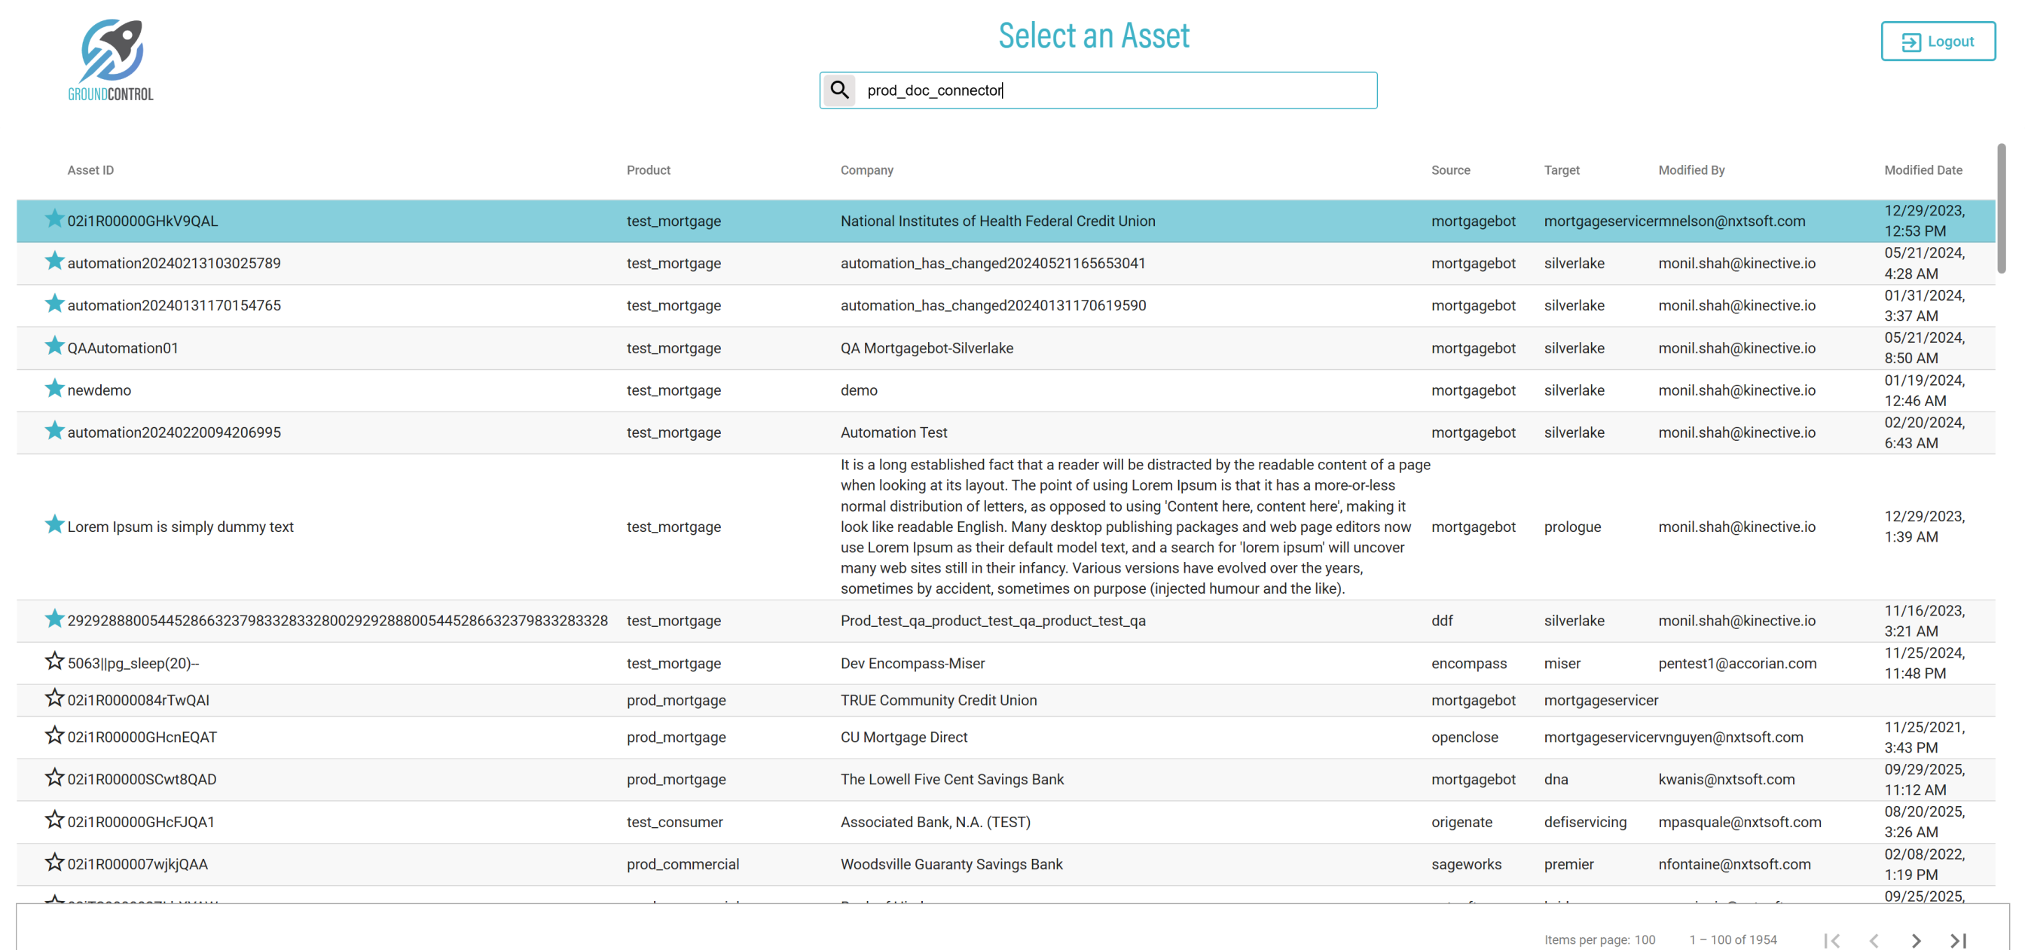Screen dimensions: 2025x950
Task: Favorite the 5063||pg_sleep(20)-- asset star
Action: coord(54,661)
